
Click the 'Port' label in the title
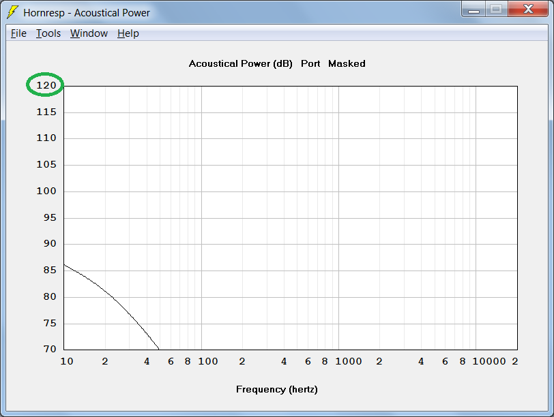[x=310, y=63]
